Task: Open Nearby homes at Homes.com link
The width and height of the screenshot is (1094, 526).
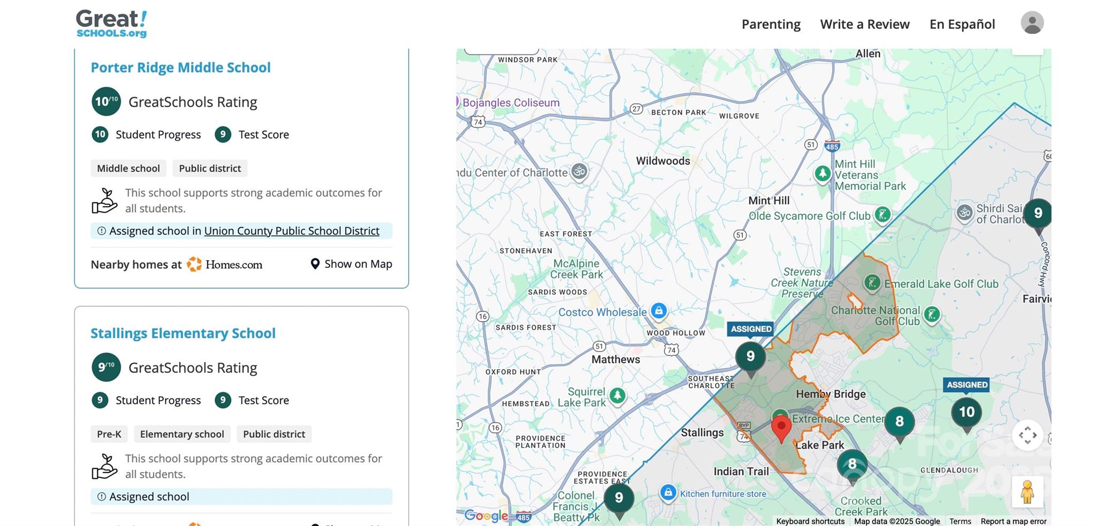Action: click(x=176, y=265)
